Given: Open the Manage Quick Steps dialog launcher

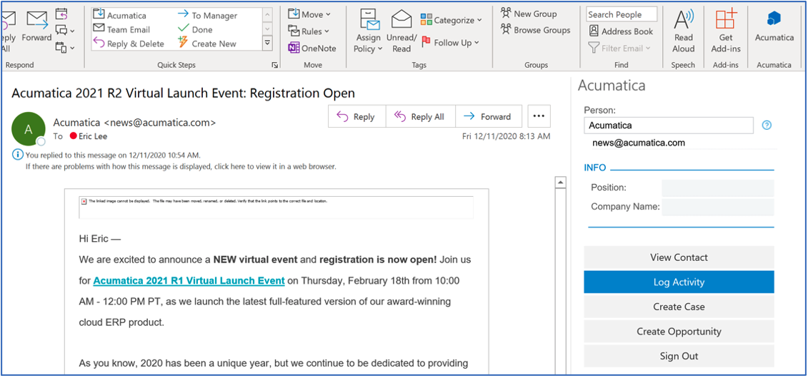Looking at the screenshot, I should [x=274, y=66].
